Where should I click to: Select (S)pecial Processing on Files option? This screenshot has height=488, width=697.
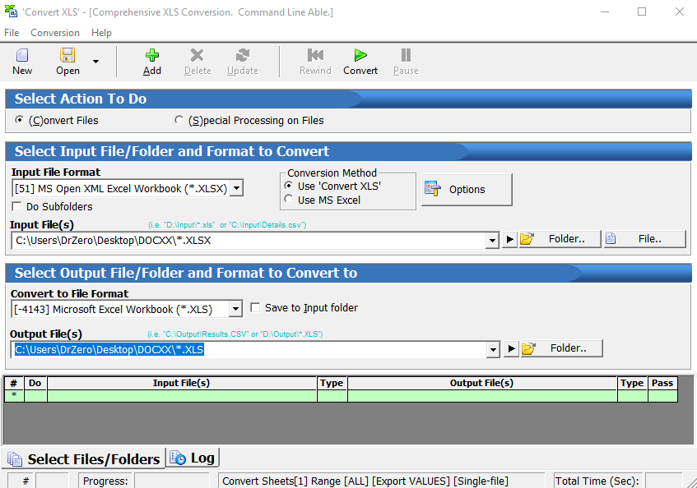tap(179, 120)
